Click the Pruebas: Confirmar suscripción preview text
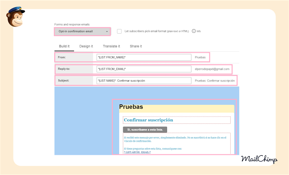Screen dimensions: 289x175 (215, 81)
